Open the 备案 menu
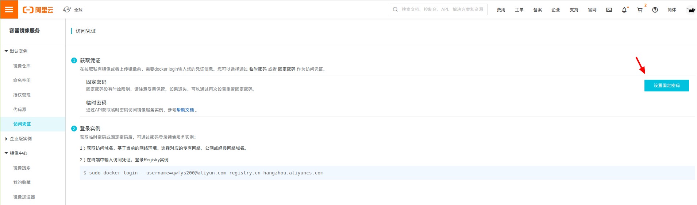697x205 pixels. point(537,10)
